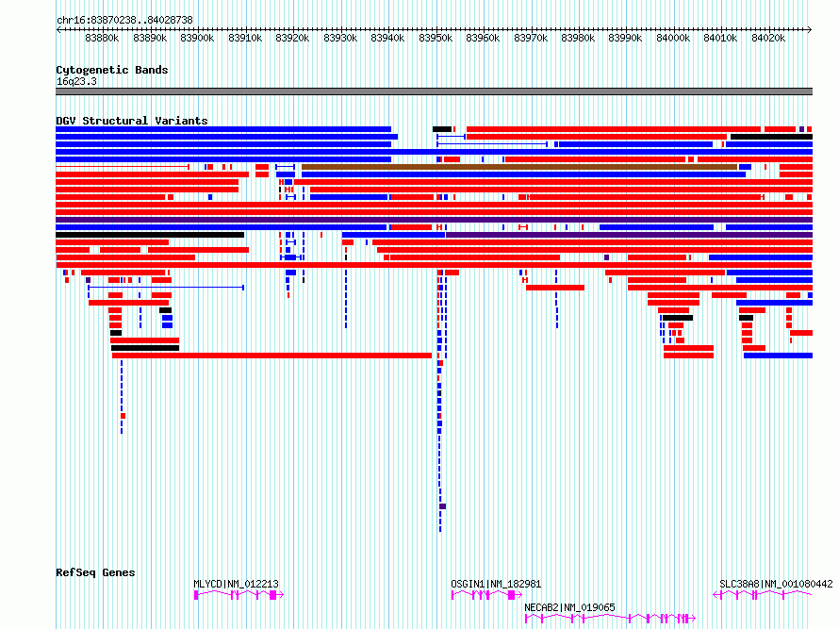Screen dimensions: 839x629
Task: Select the black variant bar ending at right edge
Action: pyautogui.click(x=771, y=137)
